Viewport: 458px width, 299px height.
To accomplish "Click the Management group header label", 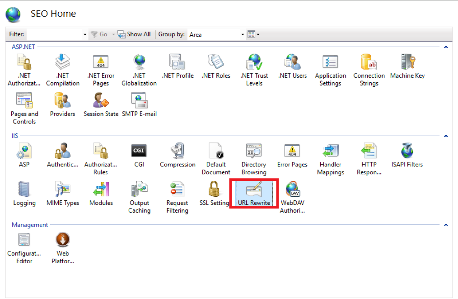I will click(x=30, y=225).
